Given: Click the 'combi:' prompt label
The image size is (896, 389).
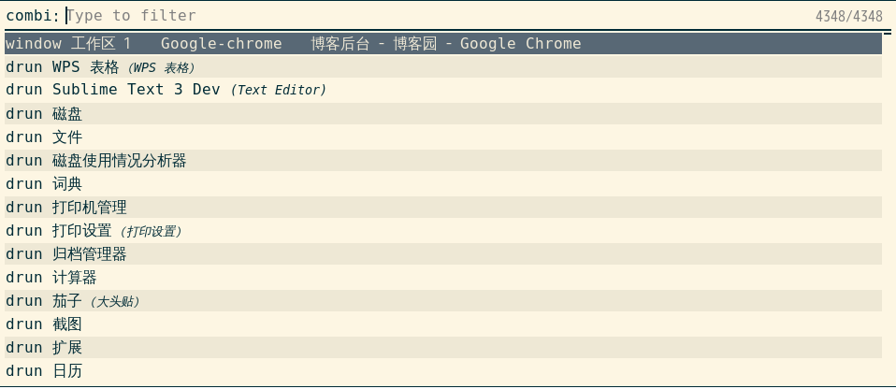Looking at the screenshot, I should point(33,16).
